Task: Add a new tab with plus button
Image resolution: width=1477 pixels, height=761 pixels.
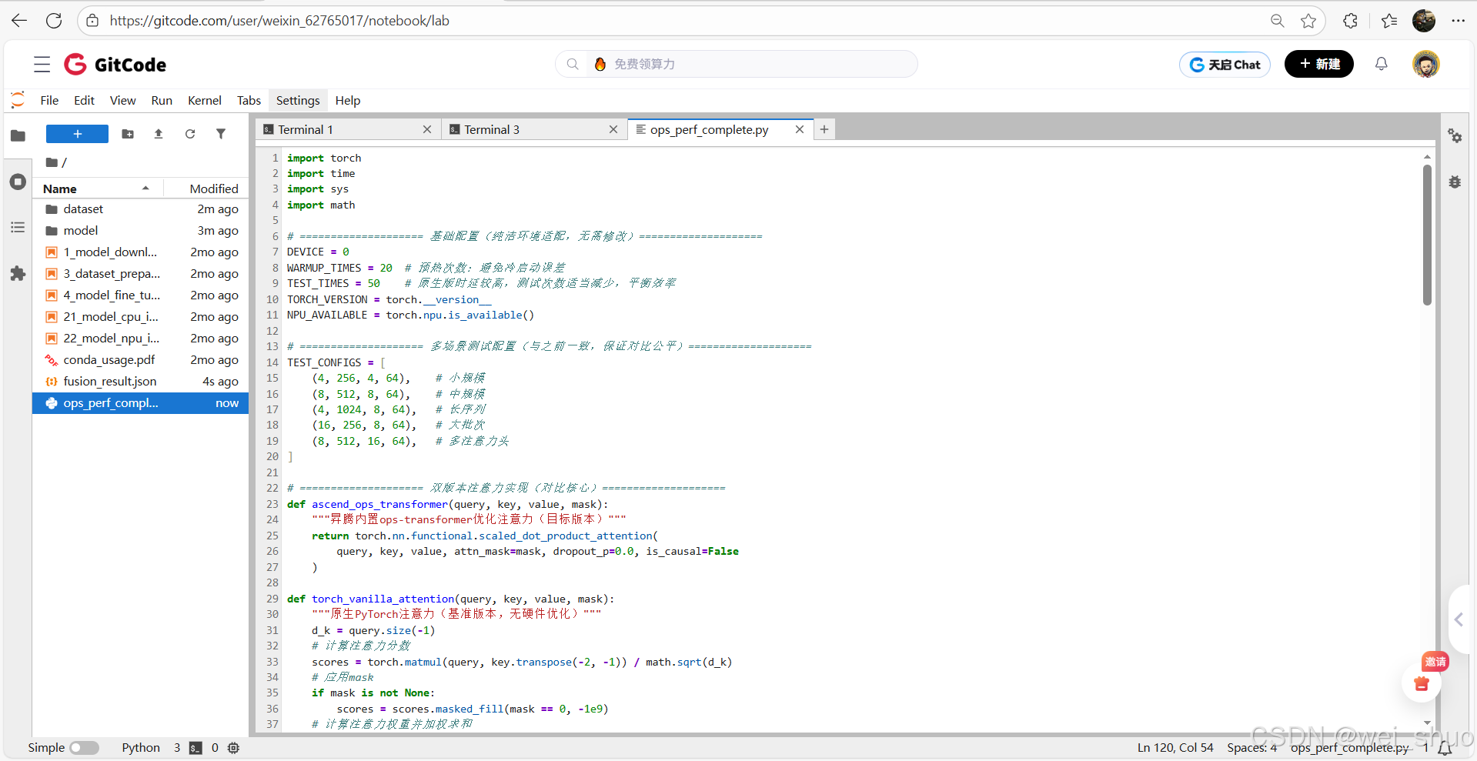Action: (x=824, y=129)
